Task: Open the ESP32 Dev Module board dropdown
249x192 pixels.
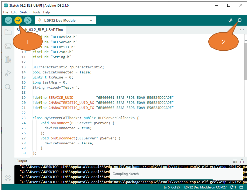Action: tap(65, 20)
